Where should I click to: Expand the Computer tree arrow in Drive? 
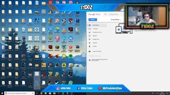pyautogui.click(x=88, y=29)
